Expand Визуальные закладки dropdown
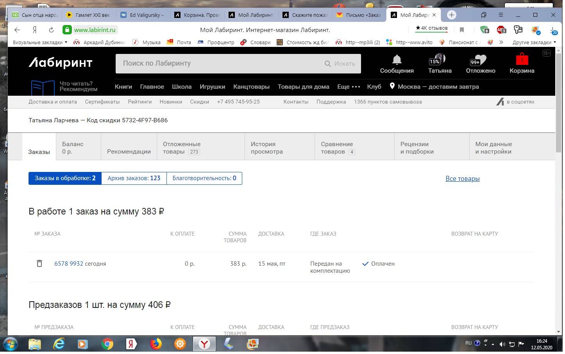Screen dimensions: 565x354 click(x=40, y=42)
